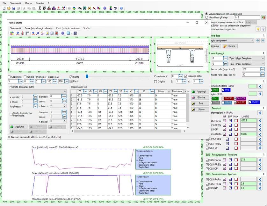The width and height of the screenshot is (267, 206).
Task: Uncheck the Staffe checkbox
Action: [x=71, y=77]
